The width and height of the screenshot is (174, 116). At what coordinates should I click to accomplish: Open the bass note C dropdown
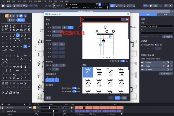point(55,65)
